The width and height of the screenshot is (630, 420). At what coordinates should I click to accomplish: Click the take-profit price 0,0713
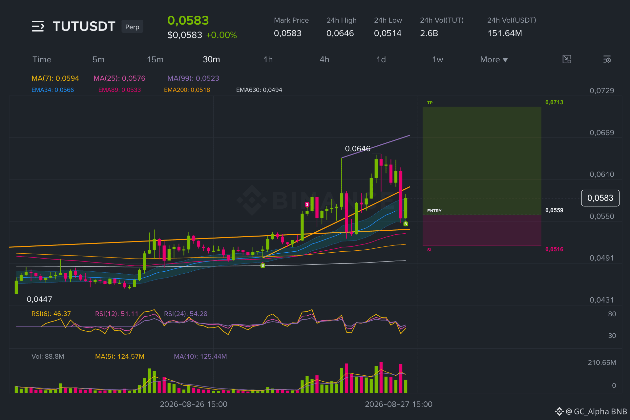[554, 102]
